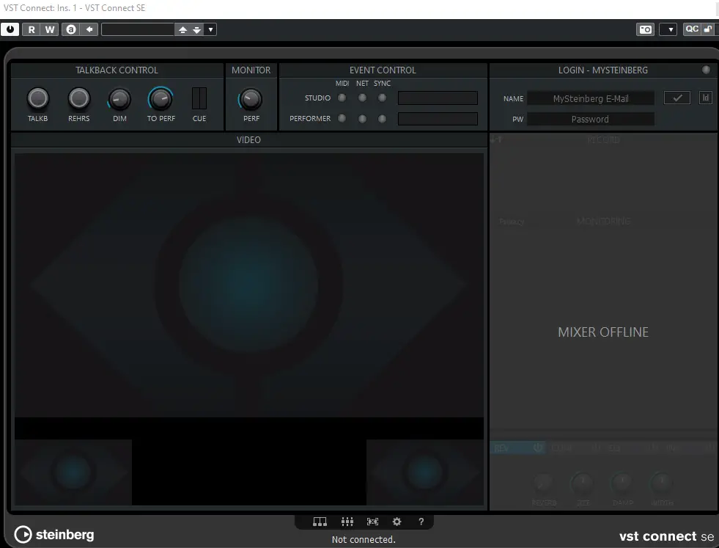This screenshot has height=548, width=719.
Task: Click the MySteinberg E-Mail name field
Action: pos(590,98)
